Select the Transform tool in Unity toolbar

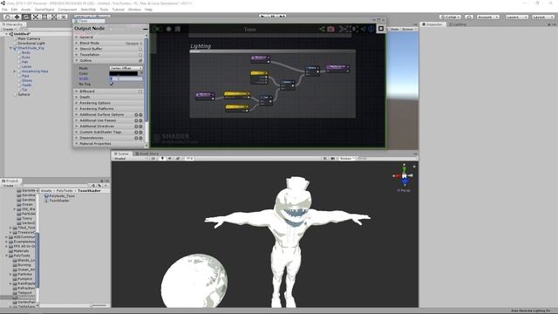coord(54,17)
